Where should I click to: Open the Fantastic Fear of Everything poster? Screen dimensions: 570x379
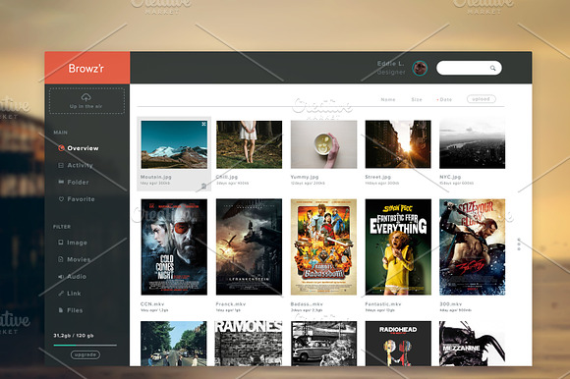398,246
